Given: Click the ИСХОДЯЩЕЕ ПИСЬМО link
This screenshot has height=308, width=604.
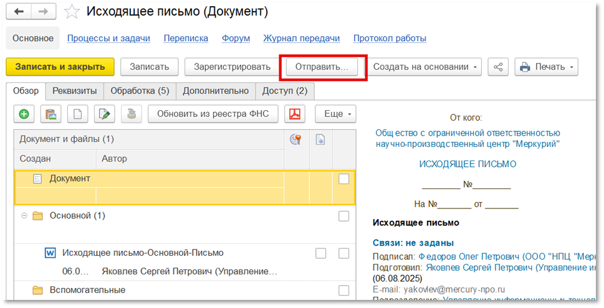Looking at the screenshot, I should 467,164.
